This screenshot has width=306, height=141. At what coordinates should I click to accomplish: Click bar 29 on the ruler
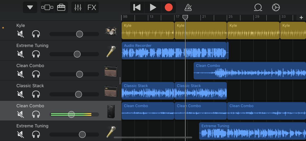257,17
